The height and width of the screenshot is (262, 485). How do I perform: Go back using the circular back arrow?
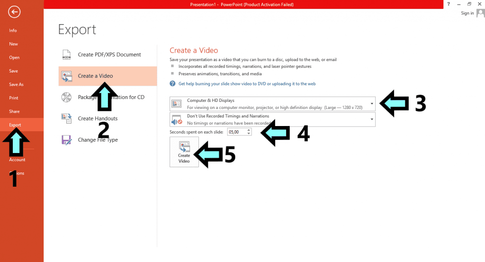tap(14, 12)
